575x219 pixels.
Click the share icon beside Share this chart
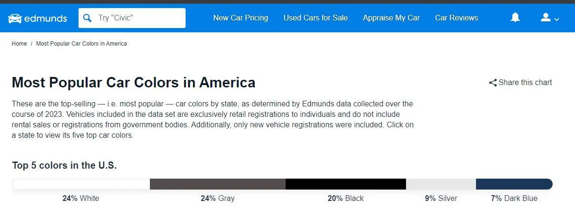(493, 83)
